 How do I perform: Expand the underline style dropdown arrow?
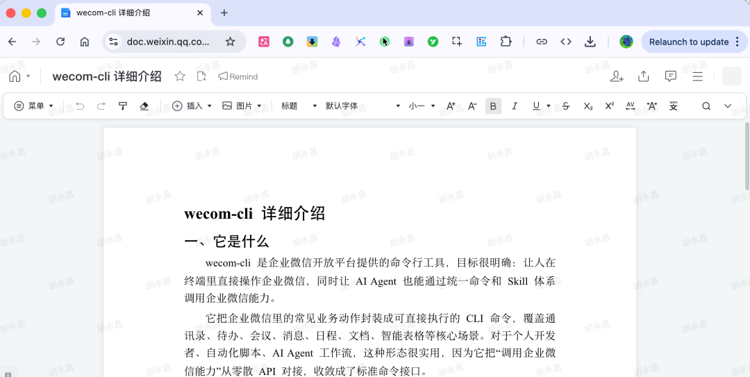pos(549,106)
